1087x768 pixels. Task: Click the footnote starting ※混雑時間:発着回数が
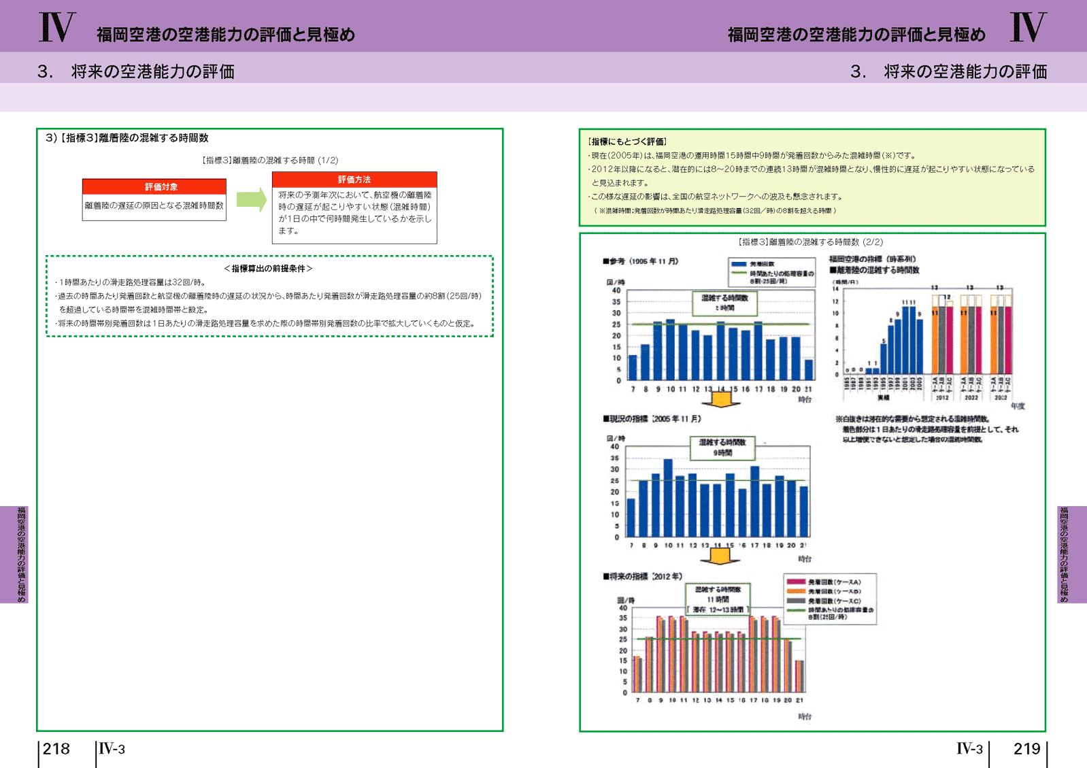pyautogui.click(x=715, y=211)
